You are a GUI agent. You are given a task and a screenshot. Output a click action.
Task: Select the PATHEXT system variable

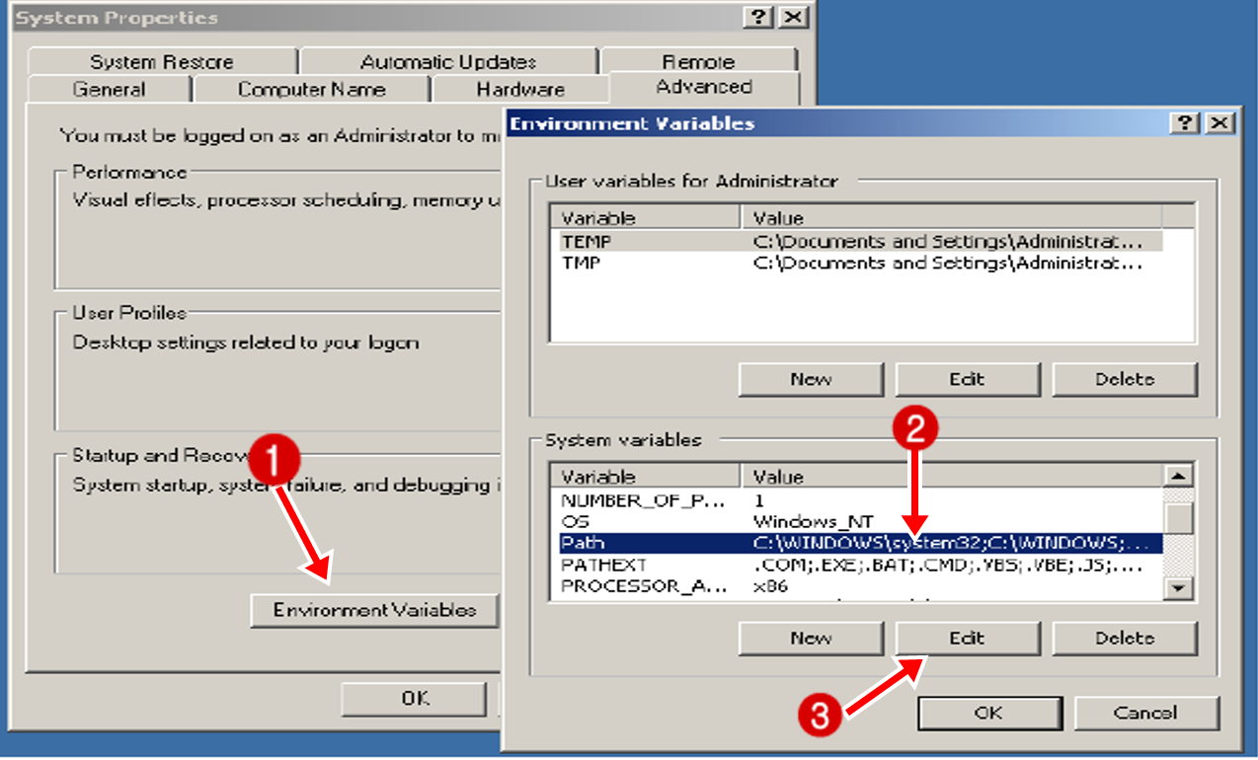[x=691, y=564]
